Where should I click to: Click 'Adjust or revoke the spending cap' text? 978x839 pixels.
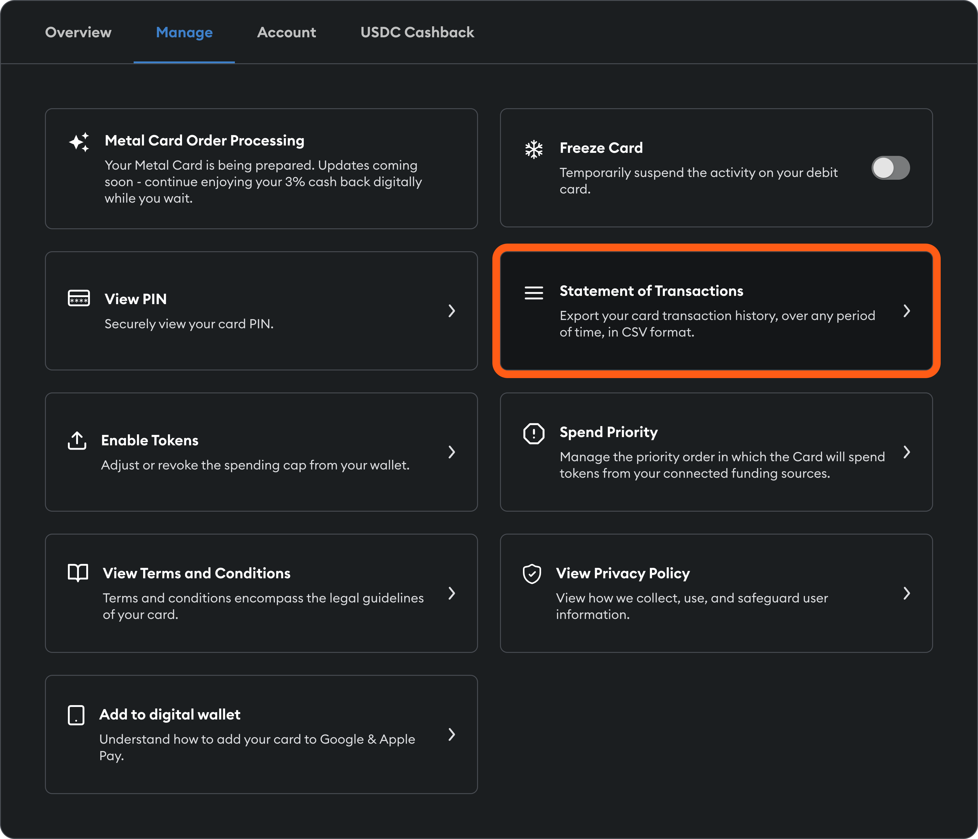[255, 465]
